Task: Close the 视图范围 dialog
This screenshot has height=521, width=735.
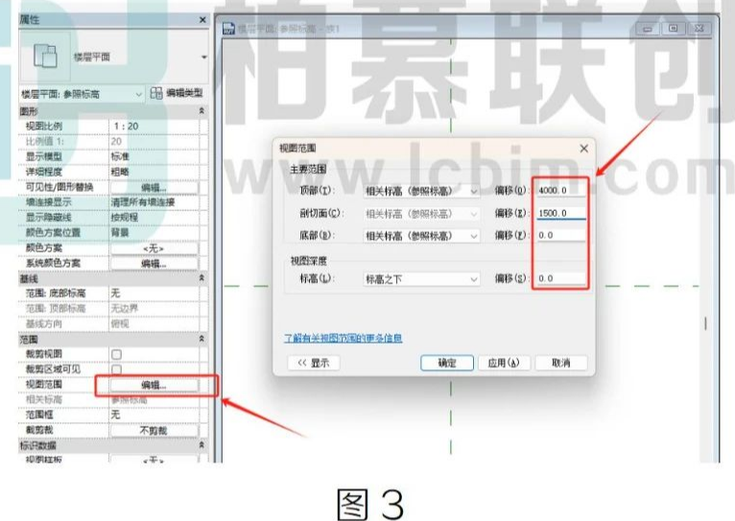Action: pos(583,149)
